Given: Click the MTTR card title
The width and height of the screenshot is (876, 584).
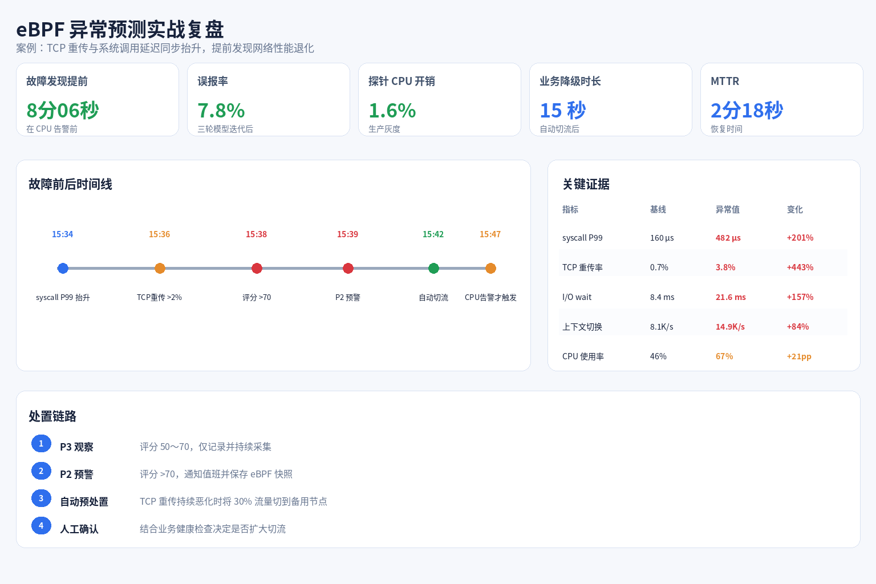Looking at the screenshot, I should tap(725, 81).
